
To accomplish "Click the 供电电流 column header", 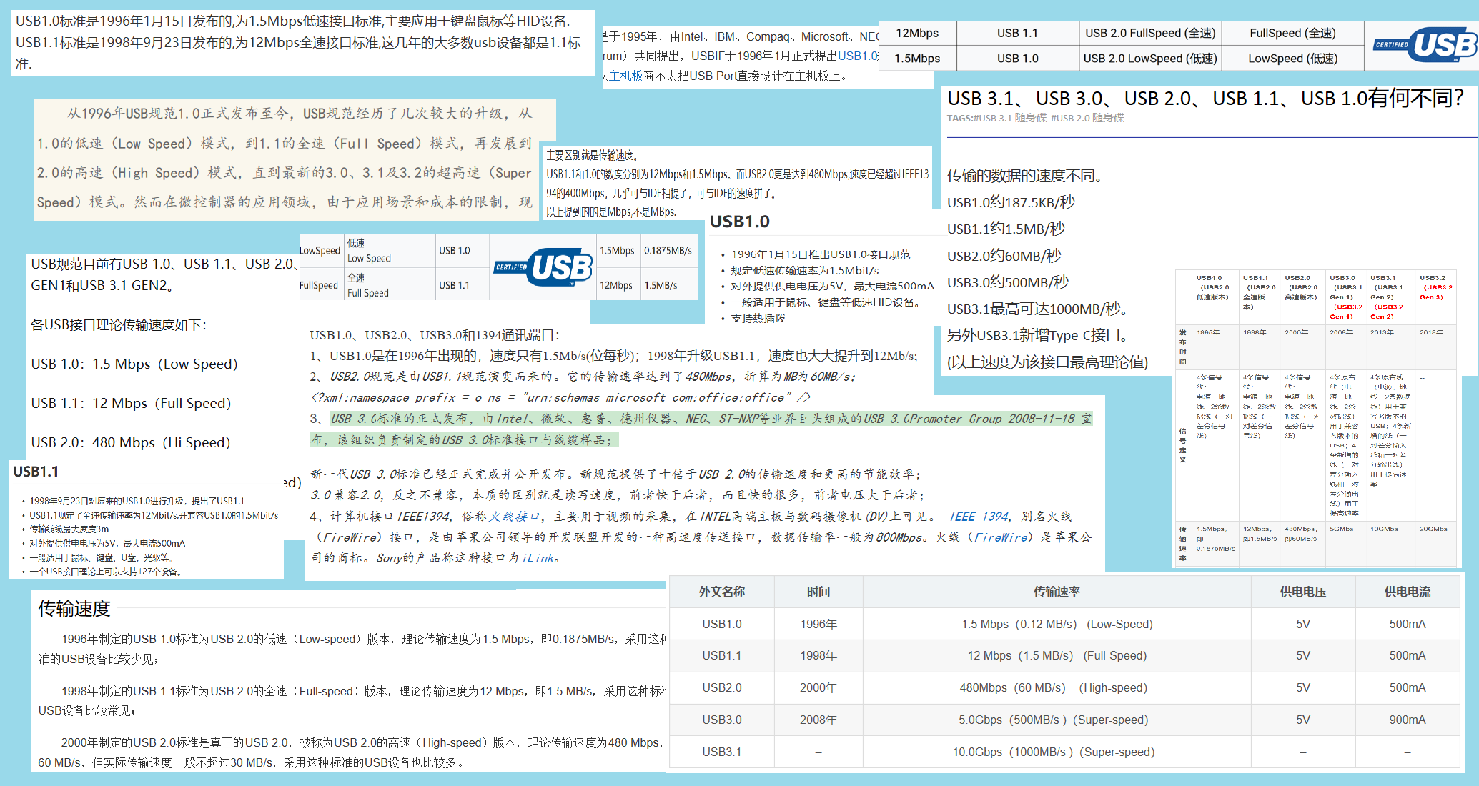I will pos(1407,592).
